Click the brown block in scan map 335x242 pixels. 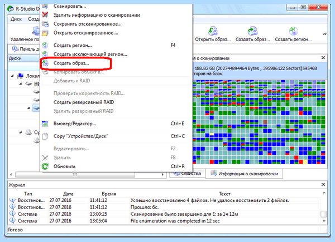(x=265, y=122)
